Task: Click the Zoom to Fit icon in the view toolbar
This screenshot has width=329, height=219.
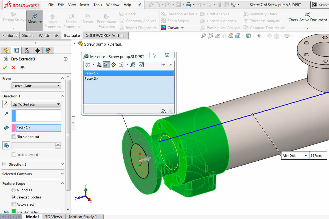Action: click(203, 36)
